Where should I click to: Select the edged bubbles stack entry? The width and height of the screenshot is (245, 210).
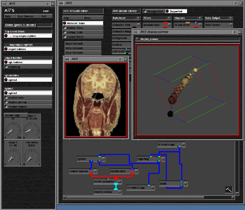tap(28, 49)
